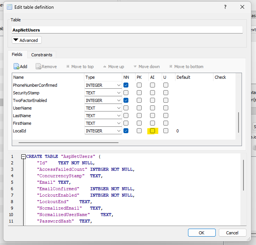Click the Move down arrow icon

click(135, 67)
